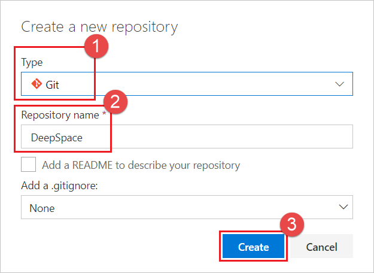Click the "Create a new repository" dialog title
Image resolution: width=374 pixels, height=273 pixels.
(x=99, y=27)
